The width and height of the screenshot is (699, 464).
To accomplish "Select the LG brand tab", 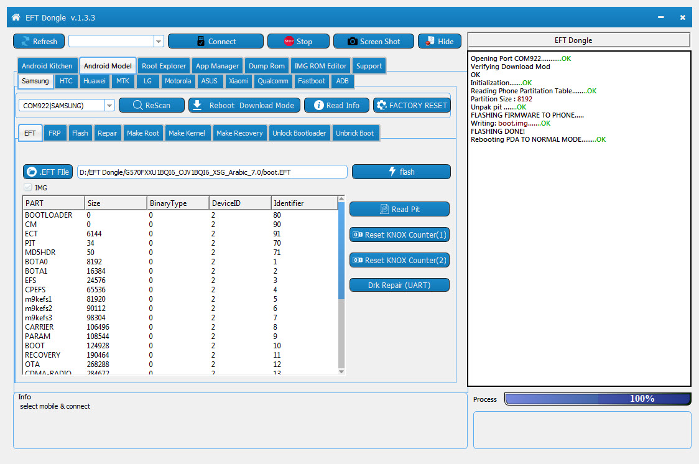I will [x=147, y=81].
